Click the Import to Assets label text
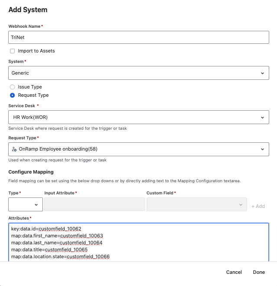277x286 pixels. tap(36, 51)
